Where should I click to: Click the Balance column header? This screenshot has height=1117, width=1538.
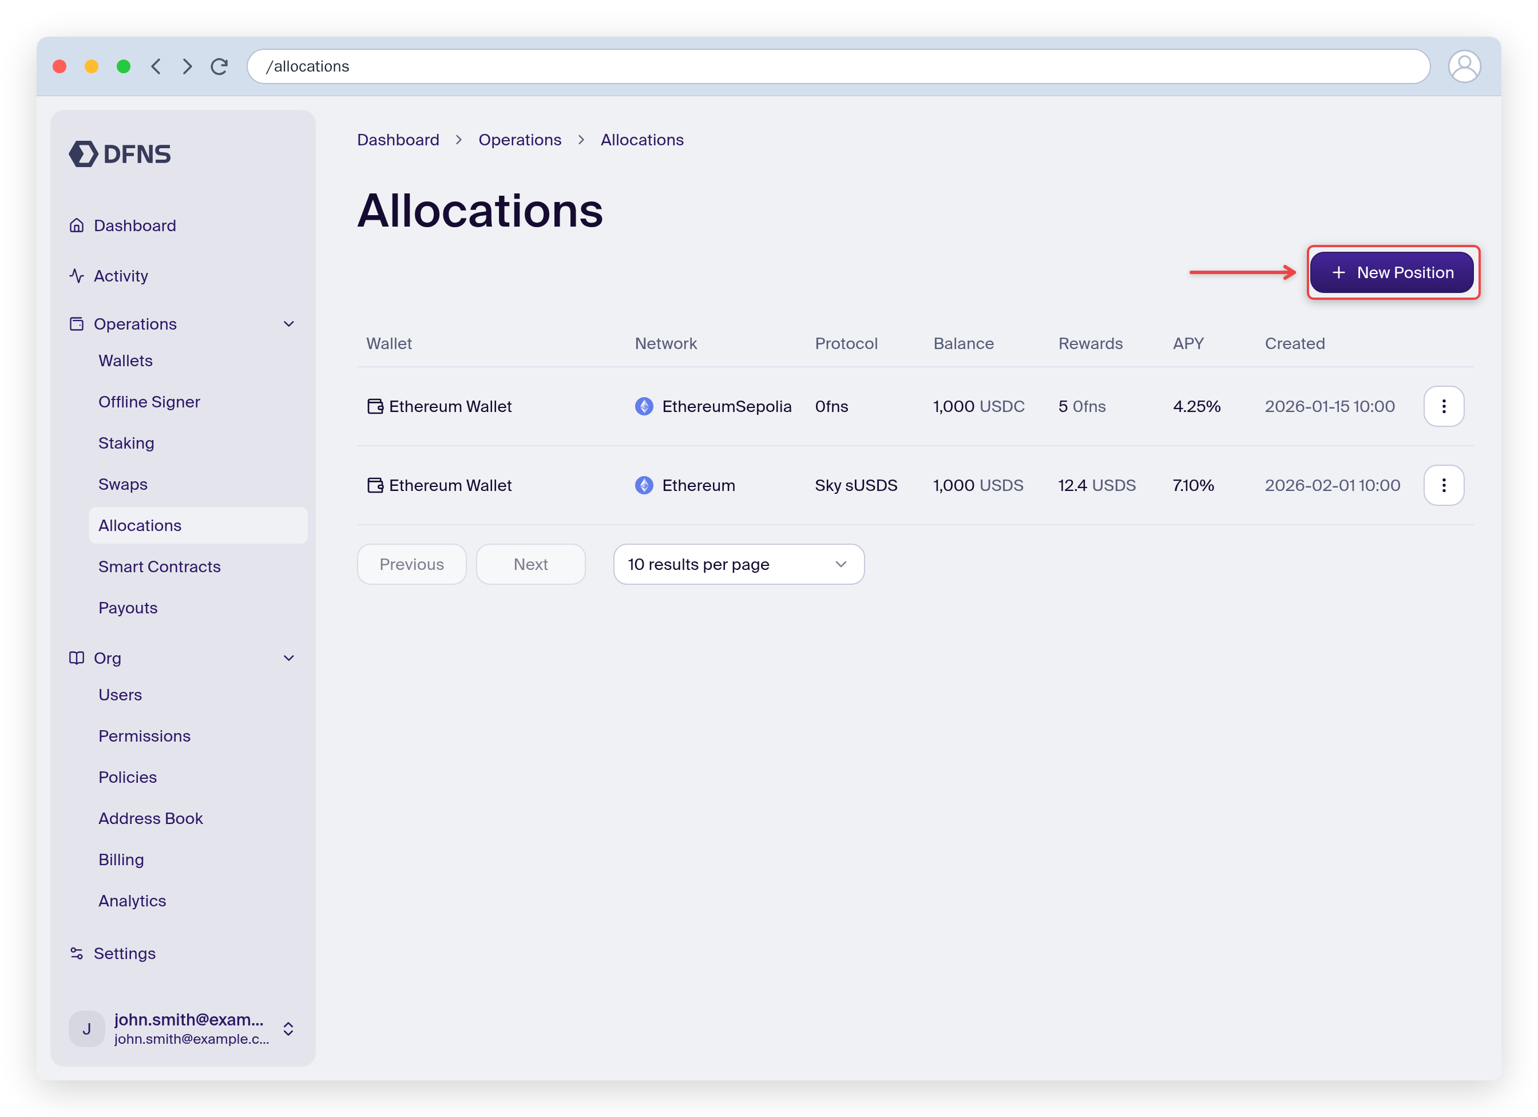pos(964,343)
